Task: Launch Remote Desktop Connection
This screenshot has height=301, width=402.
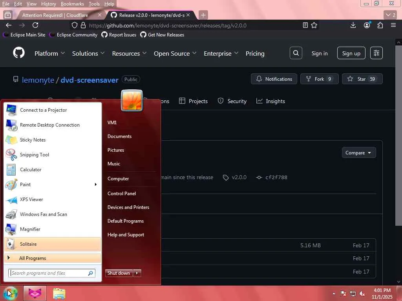Action: pyautogui.click(x=53, y=125)
